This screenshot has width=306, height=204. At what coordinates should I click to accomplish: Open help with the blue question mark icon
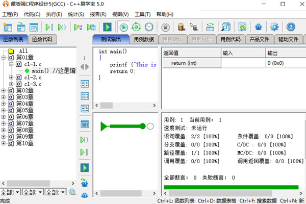[291, 27]
